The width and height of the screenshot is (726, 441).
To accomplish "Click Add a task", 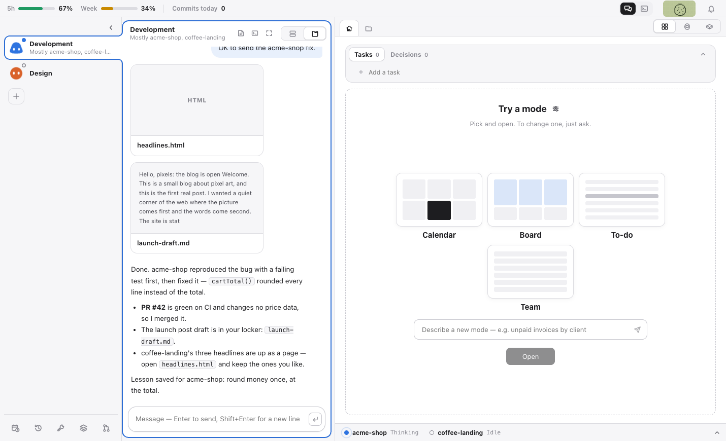I will point(384,72).
